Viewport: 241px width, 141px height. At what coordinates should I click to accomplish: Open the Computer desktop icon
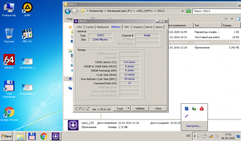click(x=9, y=9)
